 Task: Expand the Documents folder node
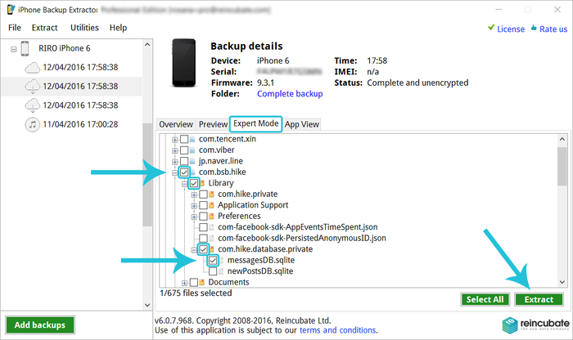pos(184,283)
